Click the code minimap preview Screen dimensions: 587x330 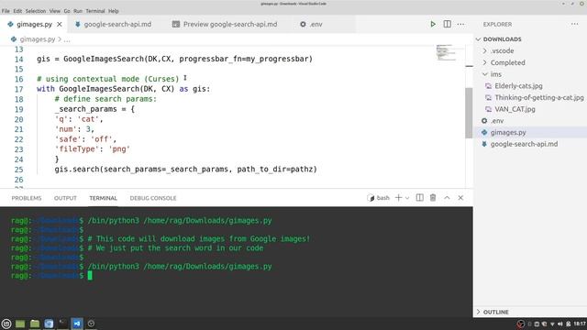[446, 52]
